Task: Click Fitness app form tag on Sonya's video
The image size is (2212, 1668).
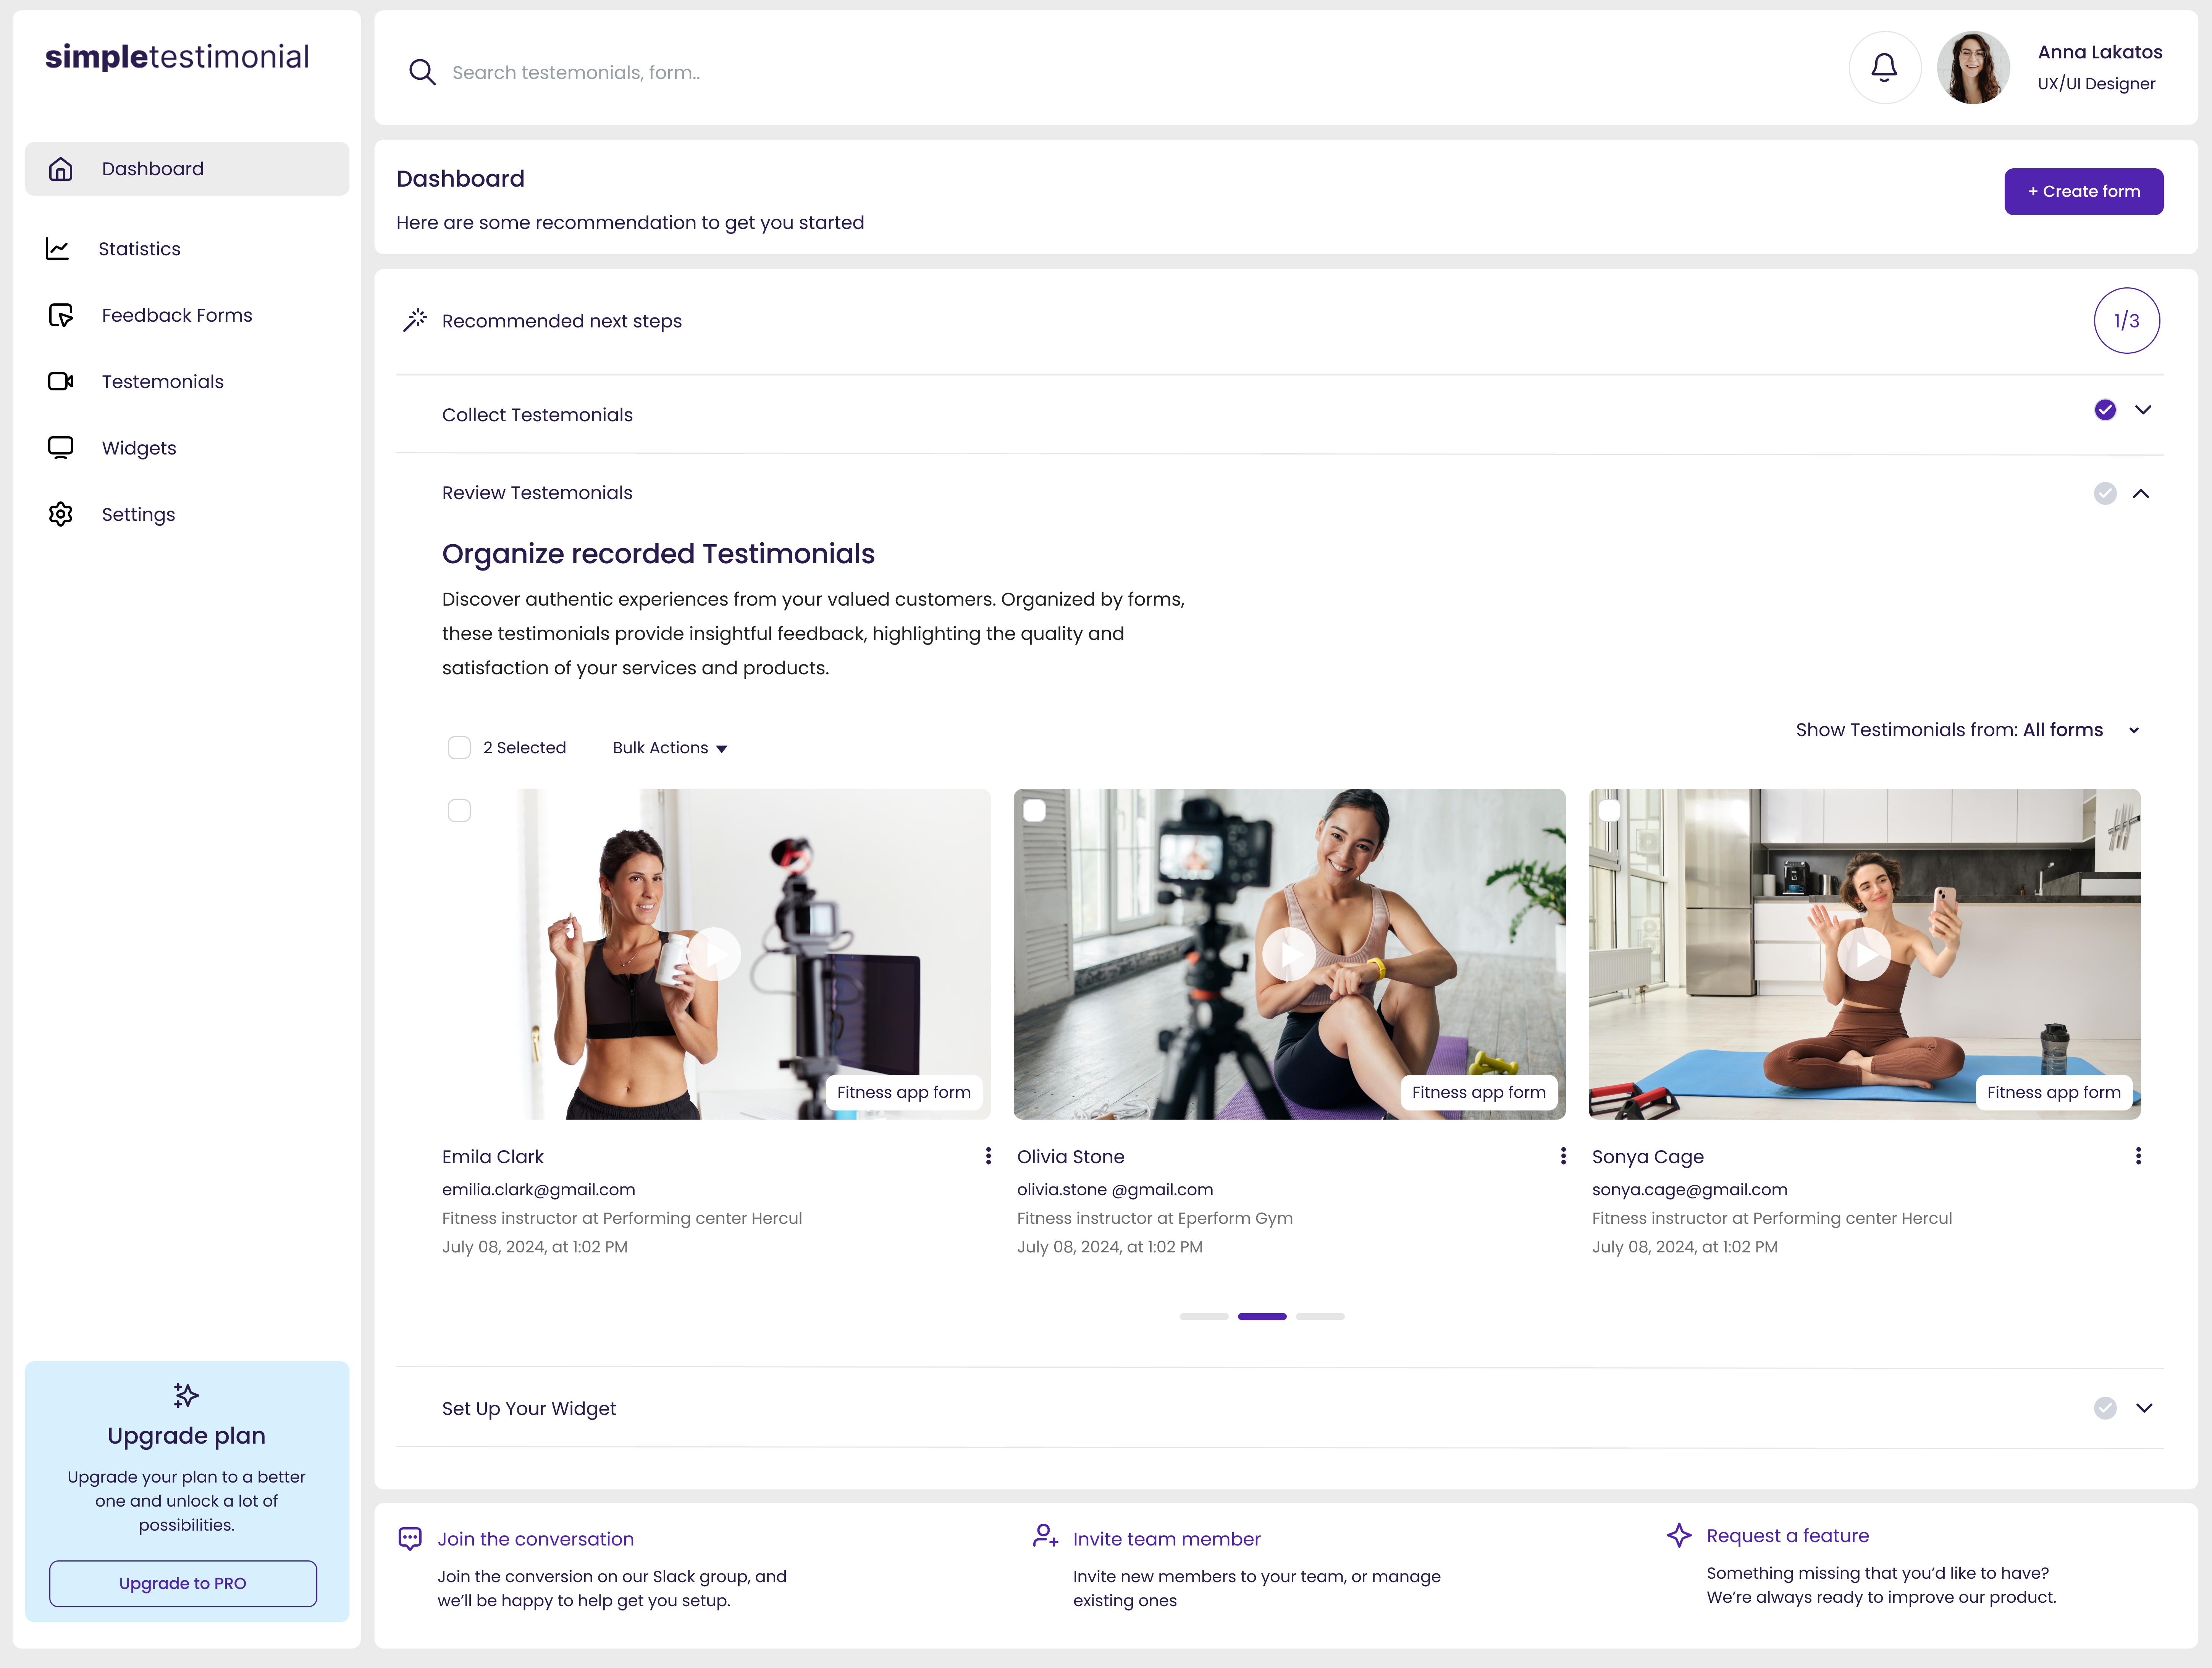Action: (2053, 1092)
